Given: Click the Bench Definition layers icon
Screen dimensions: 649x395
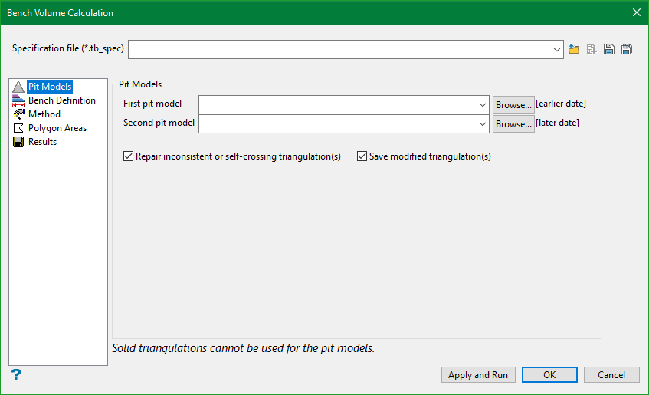Looking at the screenshot, I should [18, 100].
